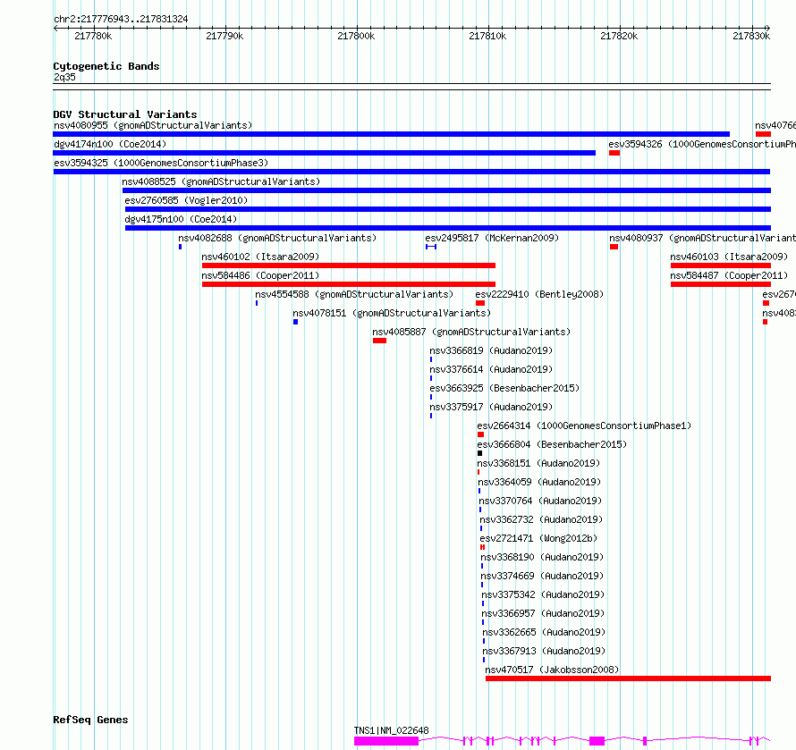The image size is (796, 750).
Task: Click nsv3362732 (Audano2019) label
Action: [x=541, y=519]
